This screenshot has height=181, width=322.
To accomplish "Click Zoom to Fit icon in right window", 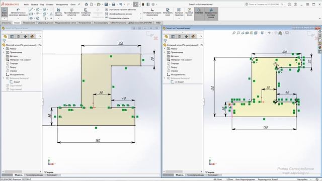I will (233, 33).
